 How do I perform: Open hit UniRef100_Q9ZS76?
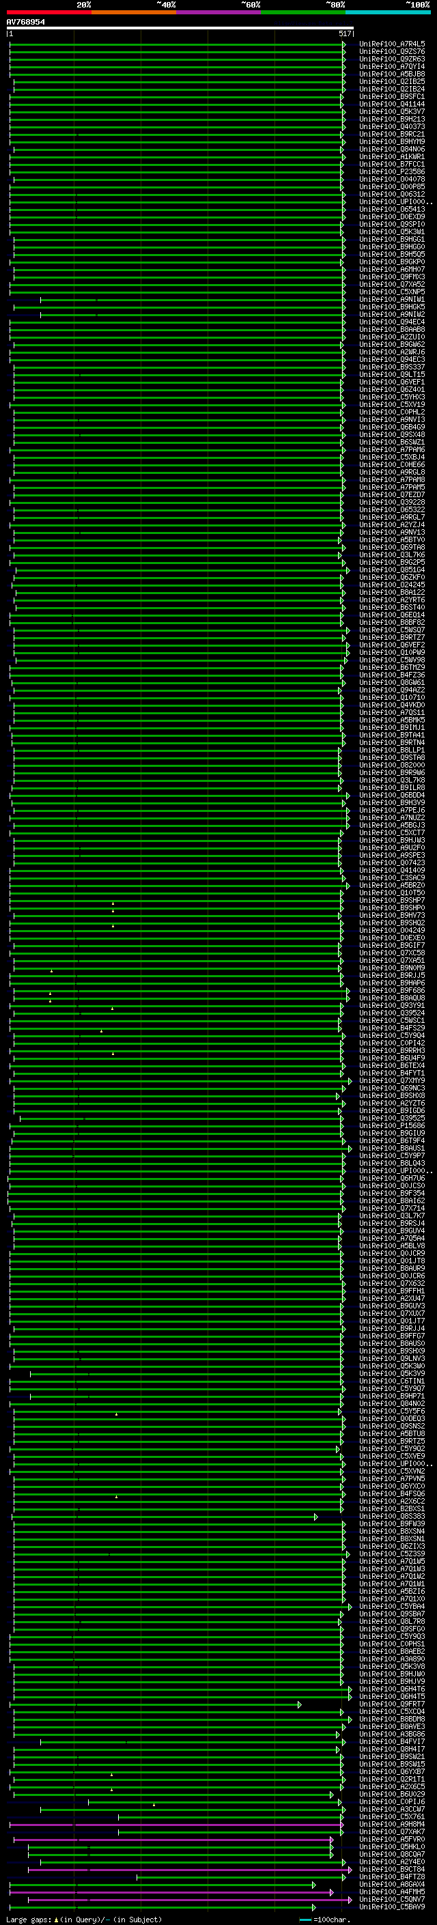pos(392,52)
